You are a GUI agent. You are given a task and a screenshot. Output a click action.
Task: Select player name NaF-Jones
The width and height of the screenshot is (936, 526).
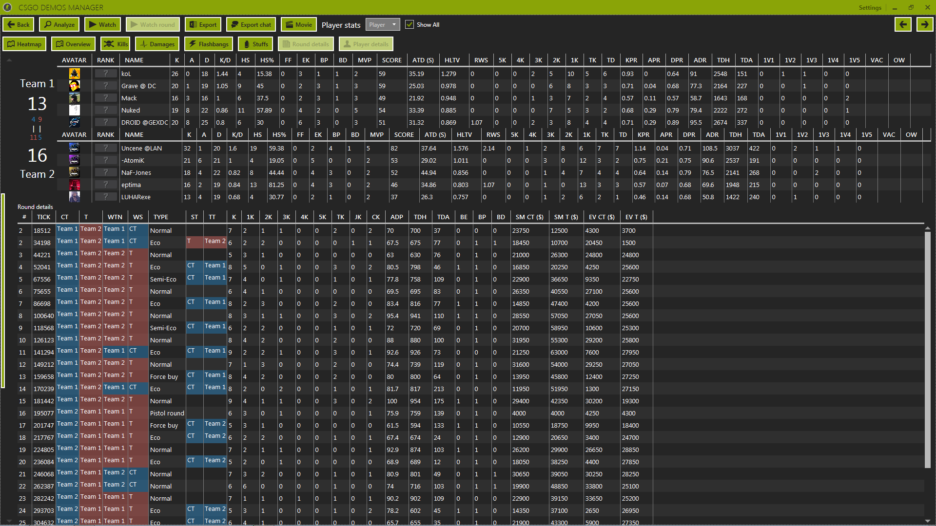tap(136, 172)
